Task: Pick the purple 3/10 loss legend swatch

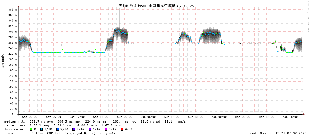Action: [x=74, y=129]
